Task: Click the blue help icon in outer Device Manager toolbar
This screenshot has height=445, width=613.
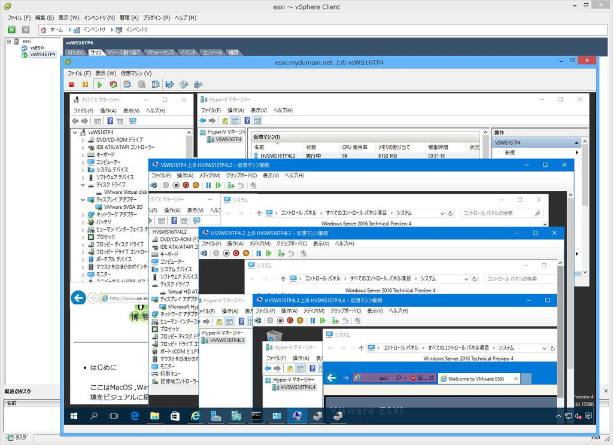Action: pos(110,121)
